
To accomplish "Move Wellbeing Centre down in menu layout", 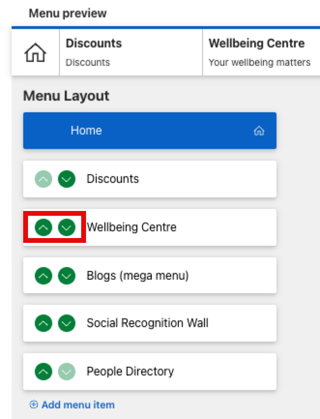I will tap(67, 227).
